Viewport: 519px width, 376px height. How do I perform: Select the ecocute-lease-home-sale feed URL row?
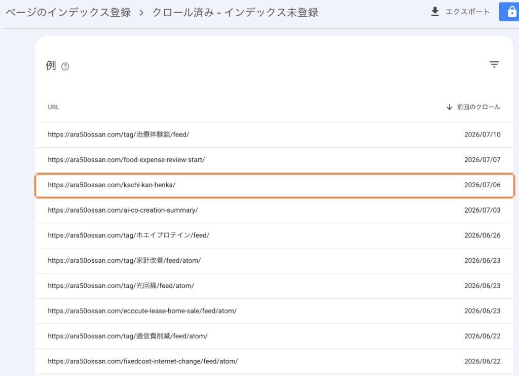[274, 311]
